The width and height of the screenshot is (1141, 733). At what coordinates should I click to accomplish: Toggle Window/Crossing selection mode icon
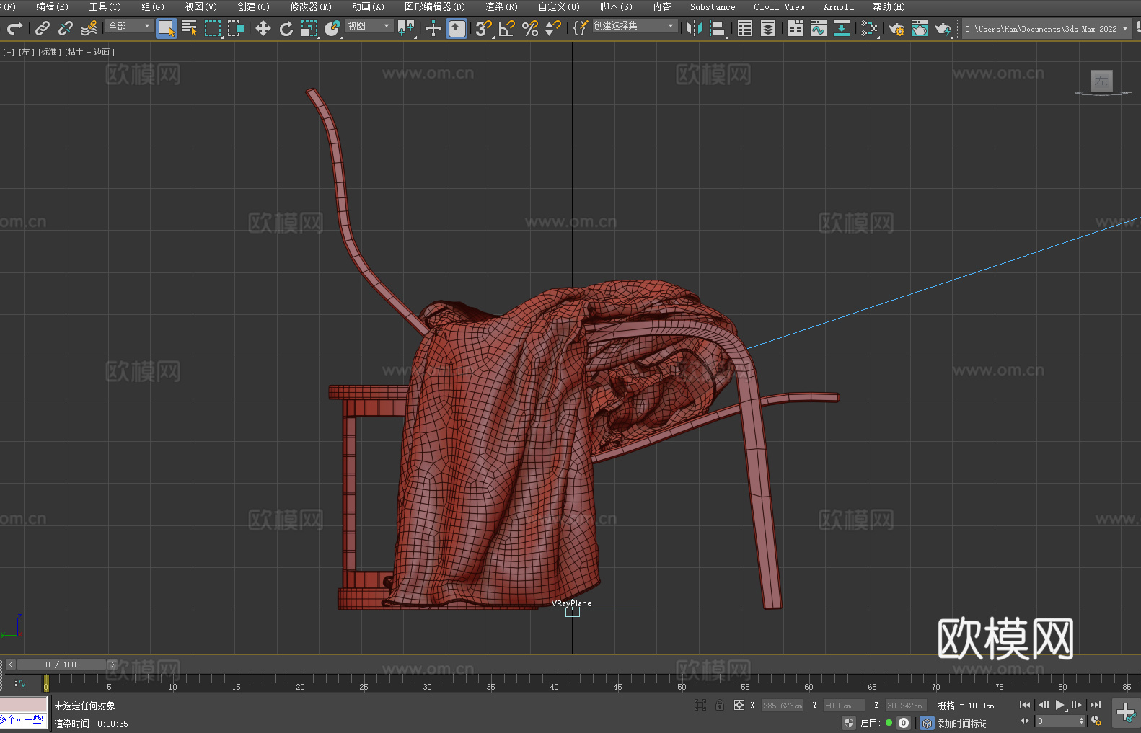(236, 28)
